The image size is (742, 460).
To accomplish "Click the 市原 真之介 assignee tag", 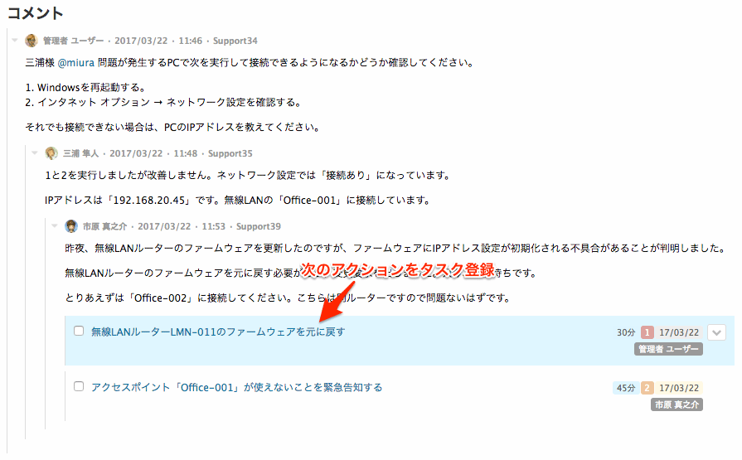I will click(x=677, y=404).
